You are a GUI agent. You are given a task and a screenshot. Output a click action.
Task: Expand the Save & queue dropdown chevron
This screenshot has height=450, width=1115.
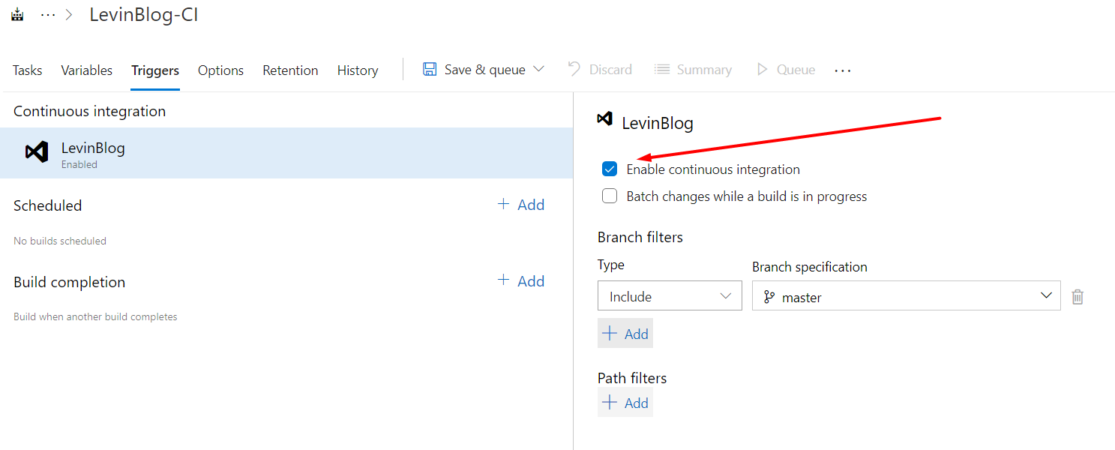[x=538, y=69]
